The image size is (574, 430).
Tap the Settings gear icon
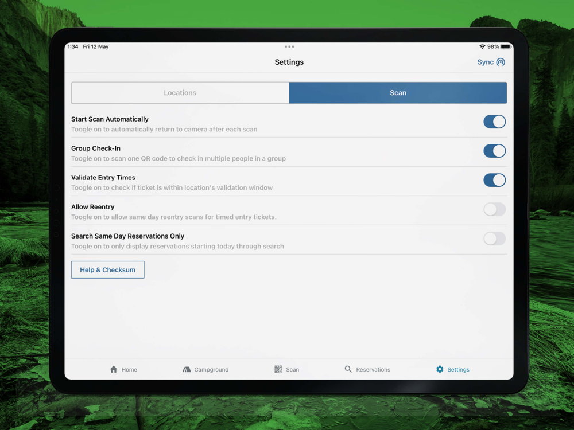pyautogui.click(x=440, y=369)
